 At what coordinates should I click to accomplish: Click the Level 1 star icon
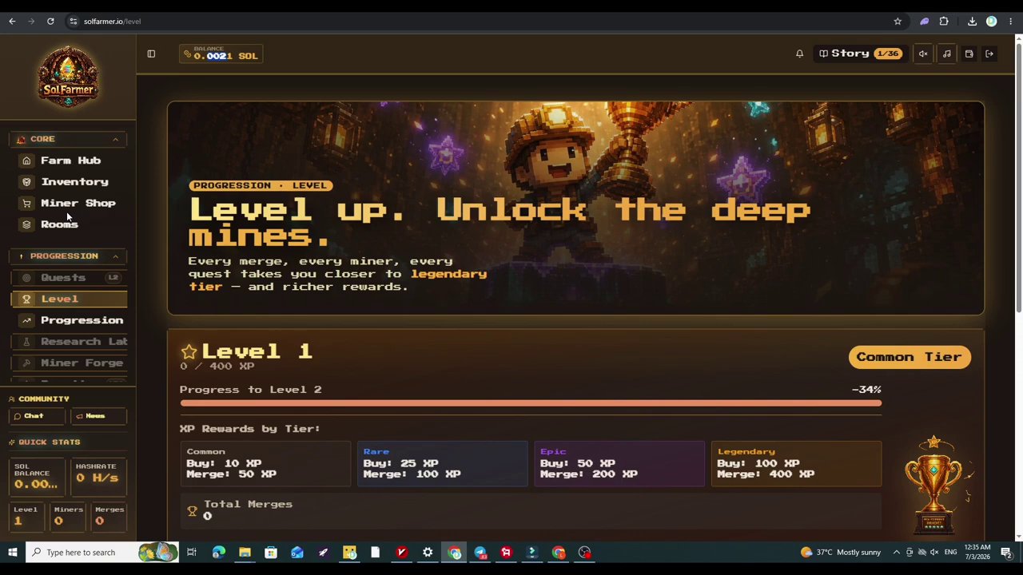click(x=189, y=351)
